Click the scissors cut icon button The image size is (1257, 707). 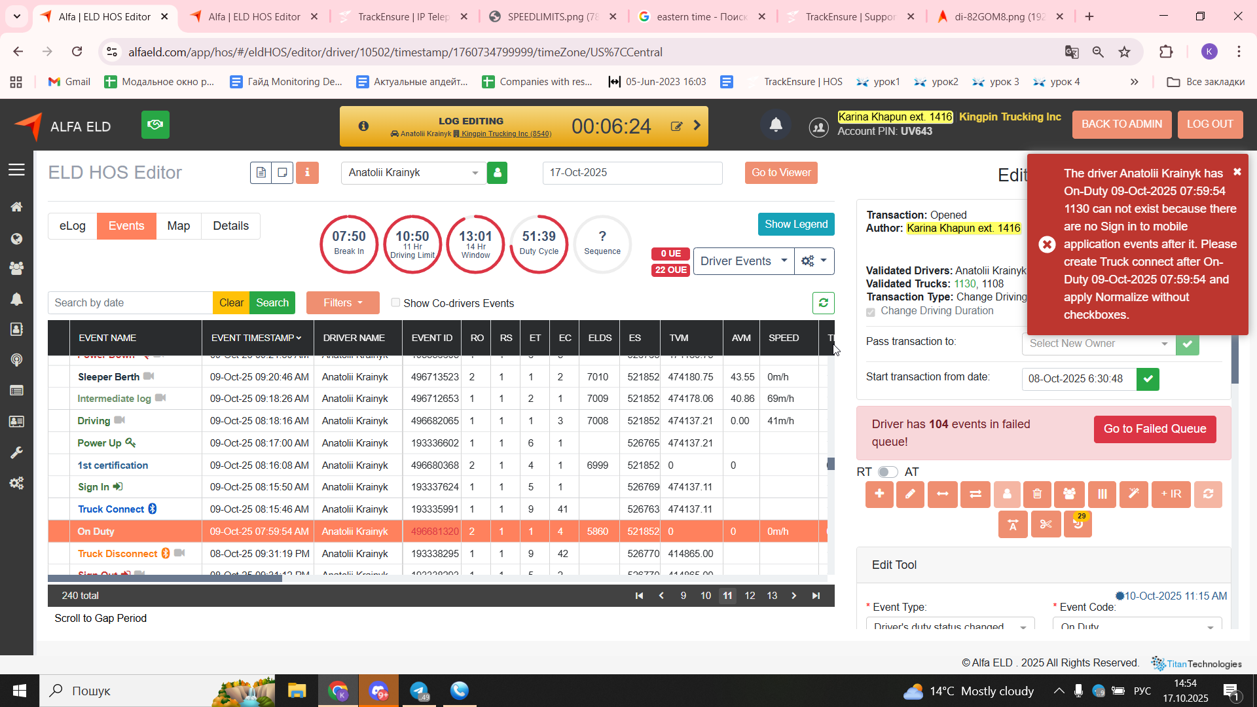pos(1046,524)
